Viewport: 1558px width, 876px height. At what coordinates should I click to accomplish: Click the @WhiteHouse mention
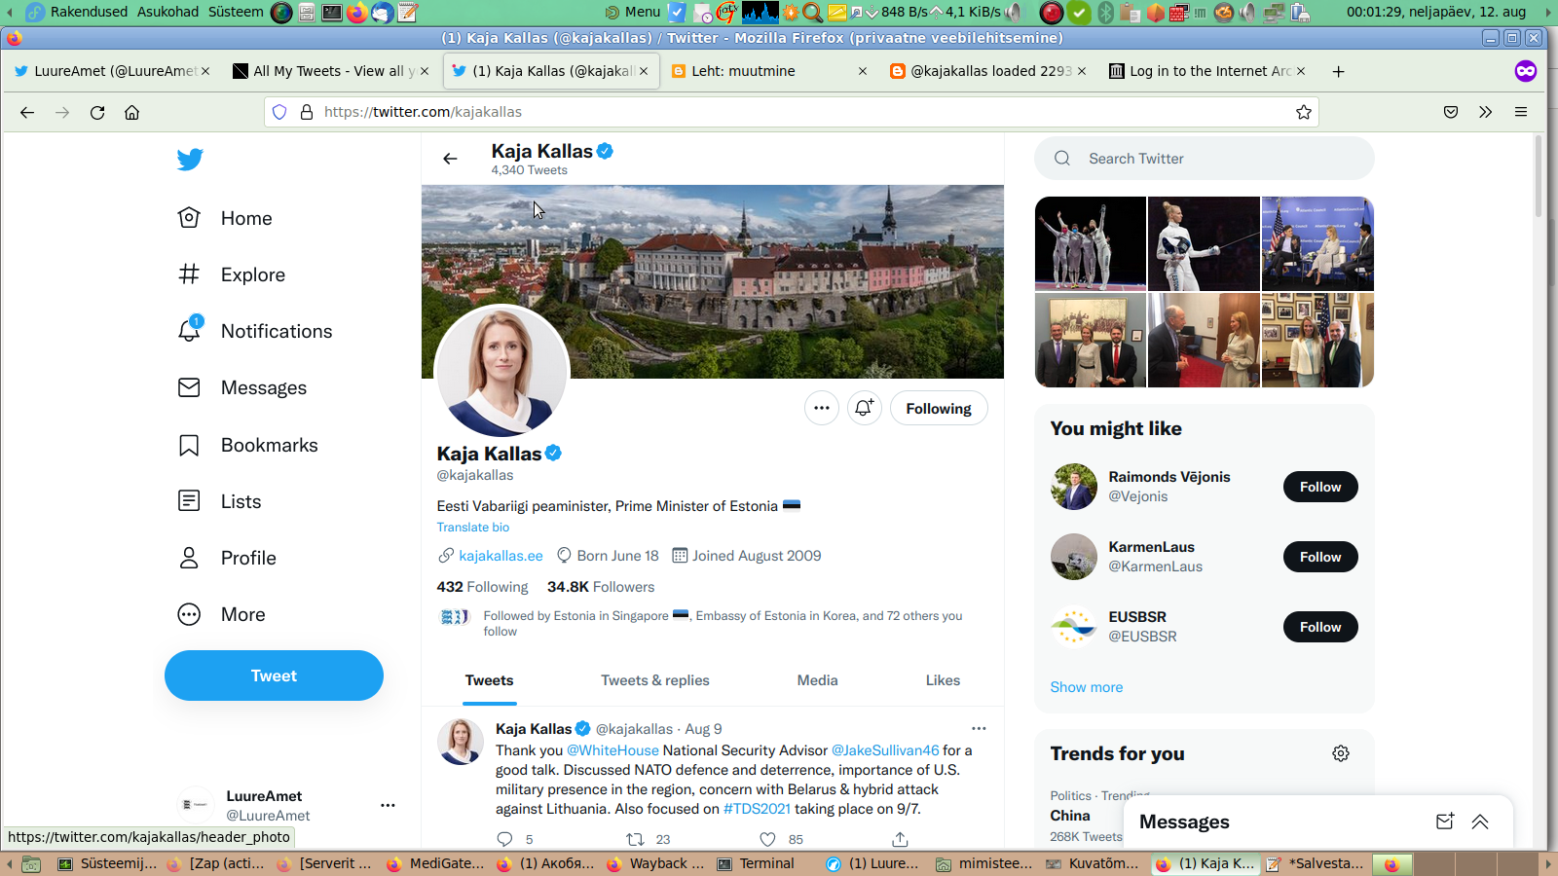coord(612,750)
